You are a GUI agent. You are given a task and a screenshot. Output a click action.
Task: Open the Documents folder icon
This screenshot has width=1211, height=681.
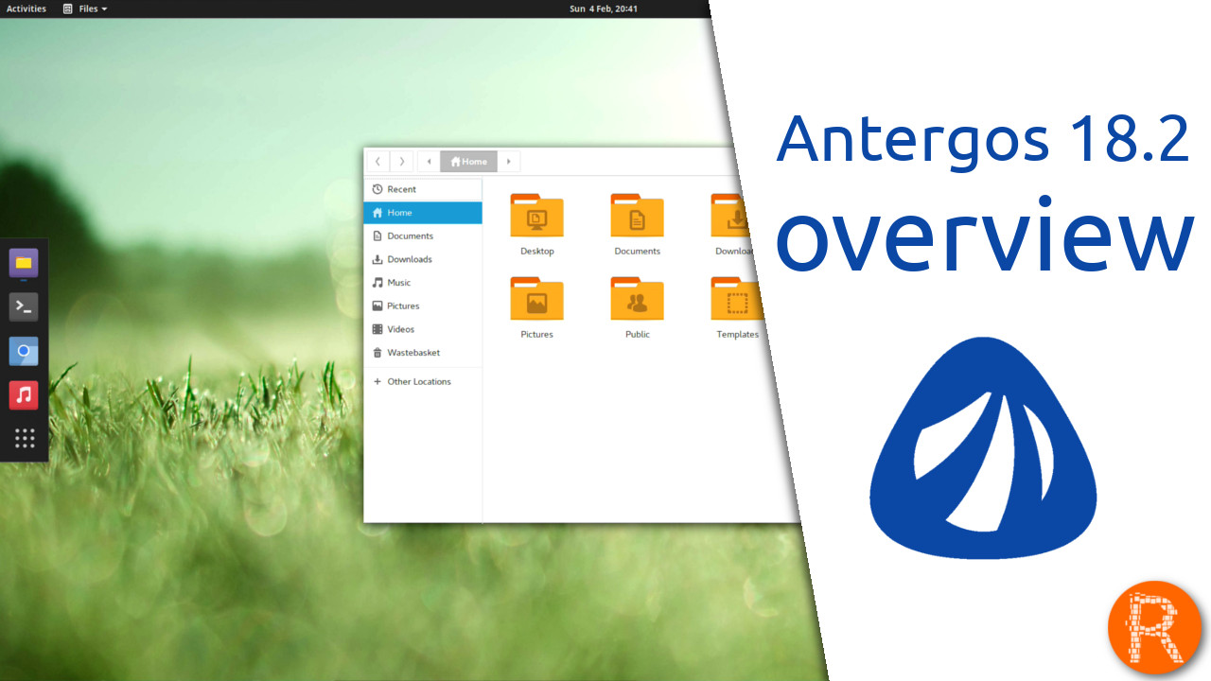(x=637, y=225)
